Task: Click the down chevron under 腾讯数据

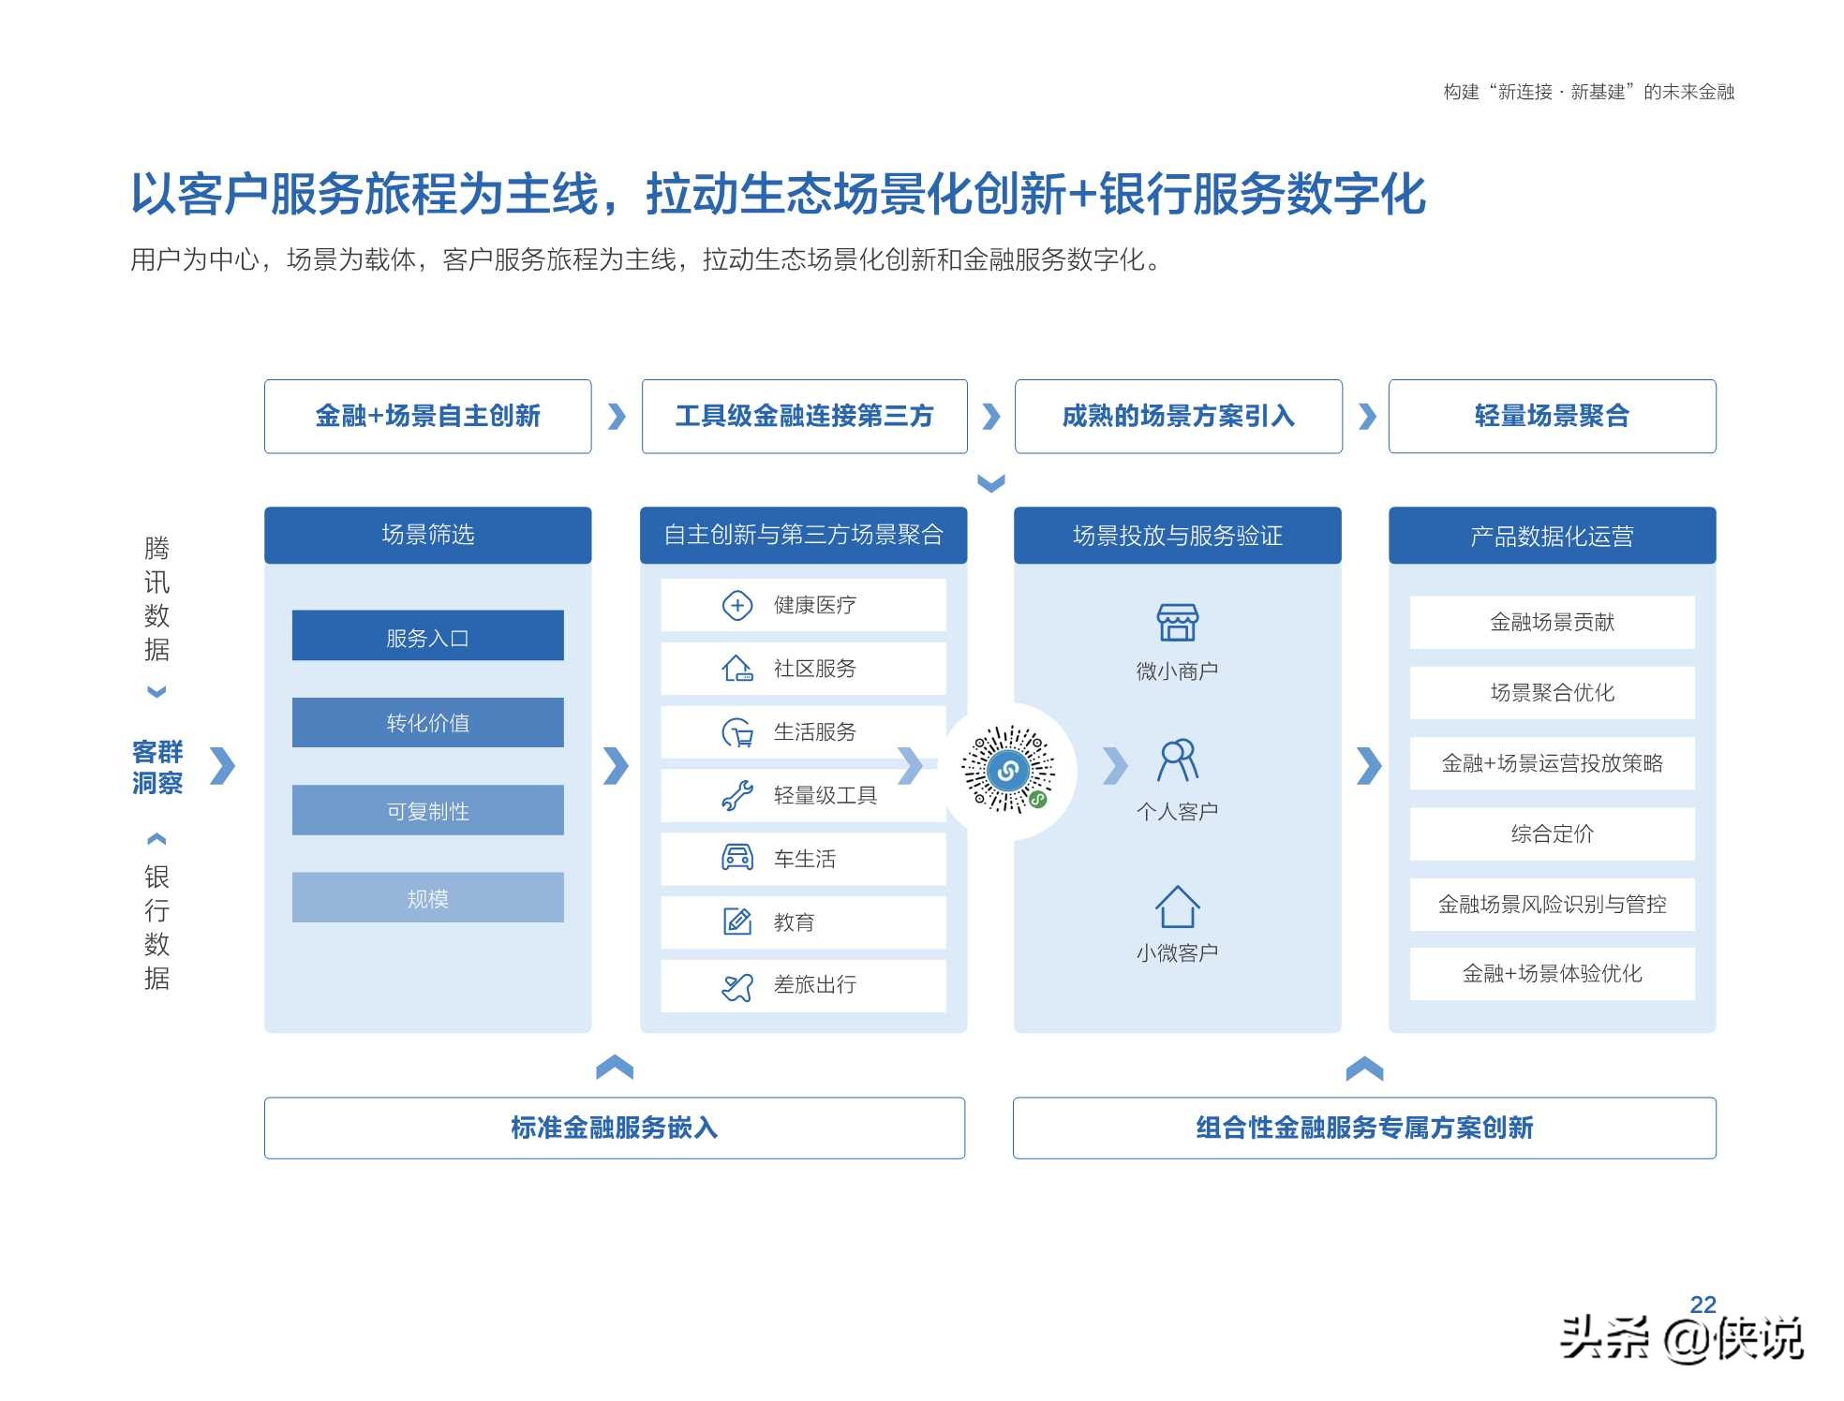Action: point(157,692)
